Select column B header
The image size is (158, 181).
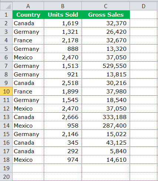(x=63, y=6)
